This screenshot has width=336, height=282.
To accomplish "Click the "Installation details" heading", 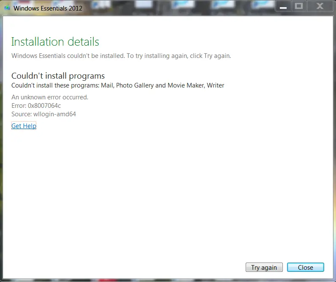I will tap(55, 41).
